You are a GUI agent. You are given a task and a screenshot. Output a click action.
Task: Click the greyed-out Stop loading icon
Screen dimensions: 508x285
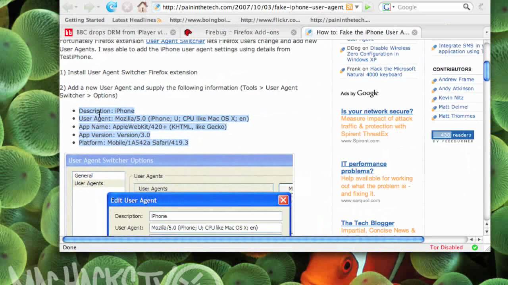pos(127,7)
